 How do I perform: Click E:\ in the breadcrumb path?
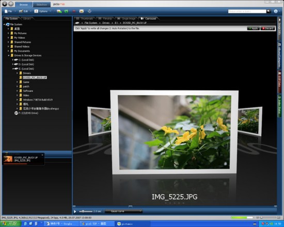[116, 23]
